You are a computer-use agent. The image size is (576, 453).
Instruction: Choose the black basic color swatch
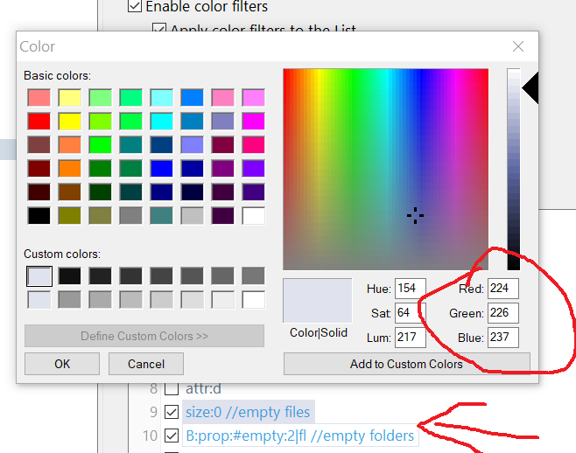click(x=39, y=215)
